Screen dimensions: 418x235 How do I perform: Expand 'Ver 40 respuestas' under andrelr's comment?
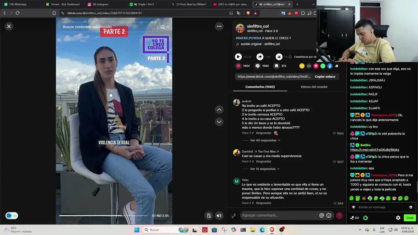[265, 140]
